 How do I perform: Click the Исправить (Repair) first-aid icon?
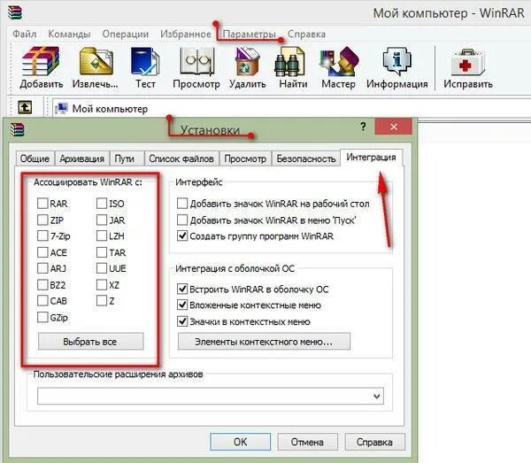pos(467,62)
